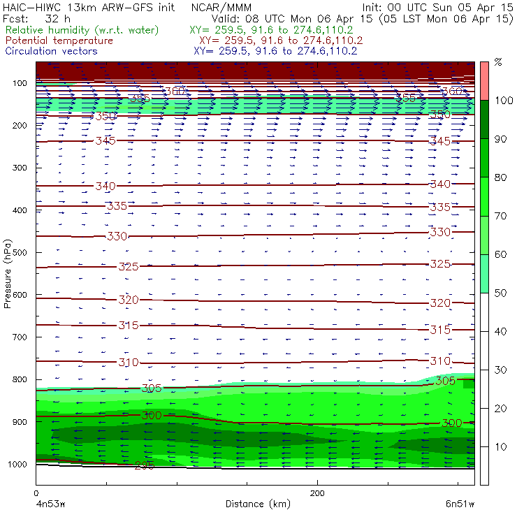Click the 200 km distance tick label

[317, 493]
